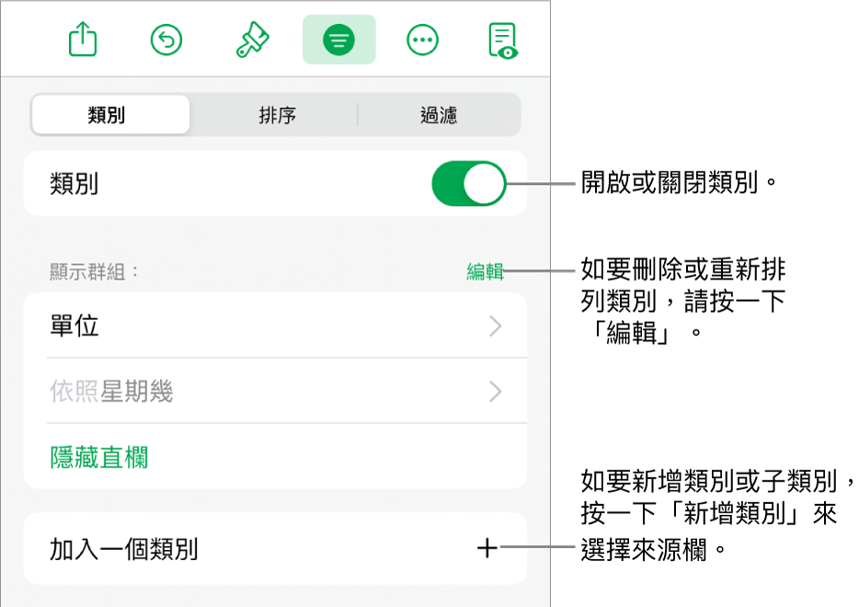
Task: Tap the Organize (sort & filter) icon
Action: coord(339,40)
